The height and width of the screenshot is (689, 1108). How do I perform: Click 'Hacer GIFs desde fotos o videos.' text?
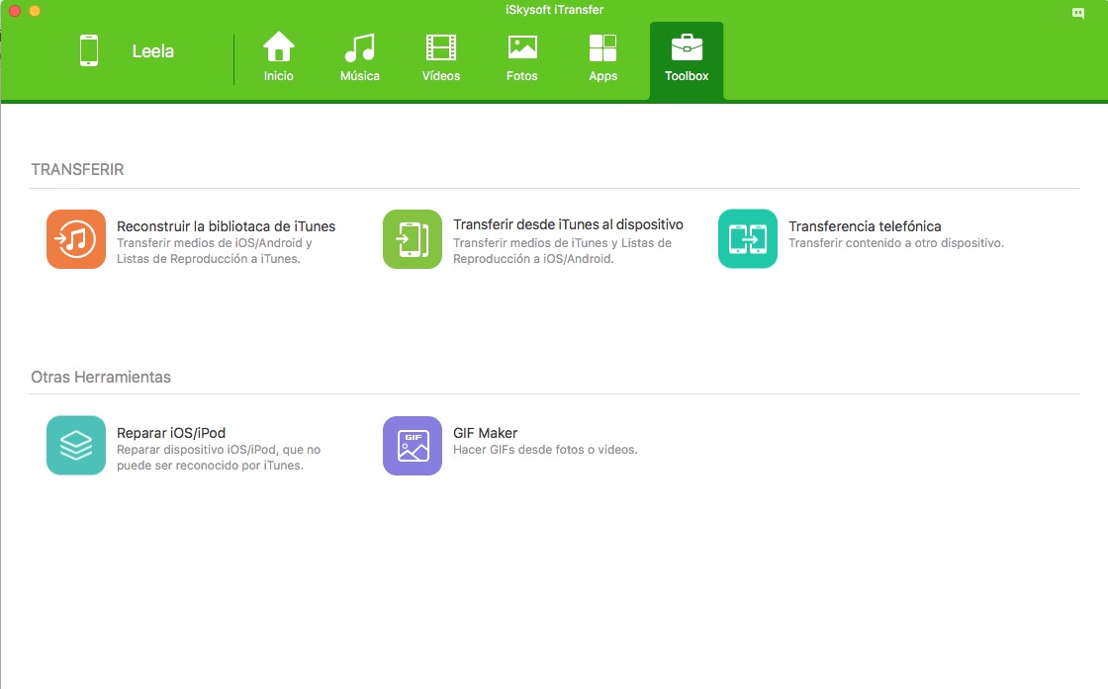[x=545, y=450]
